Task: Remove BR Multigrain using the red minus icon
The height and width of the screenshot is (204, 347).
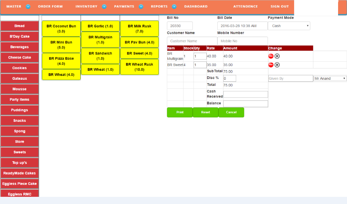Action: point(271,56)
